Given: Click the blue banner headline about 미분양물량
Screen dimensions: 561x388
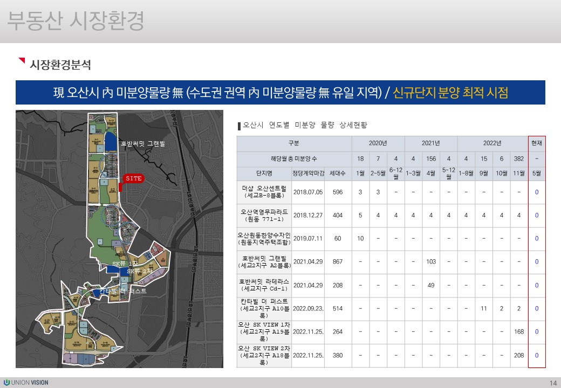Looking at the screenshot, I should [x=280, y=93].
